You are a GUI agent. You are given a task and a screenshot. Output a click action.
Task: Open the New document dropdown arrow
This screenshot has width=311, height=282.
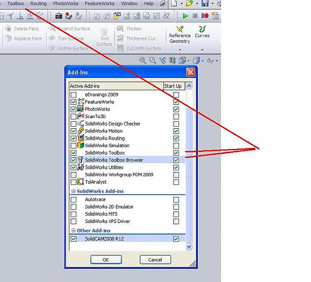181,3
